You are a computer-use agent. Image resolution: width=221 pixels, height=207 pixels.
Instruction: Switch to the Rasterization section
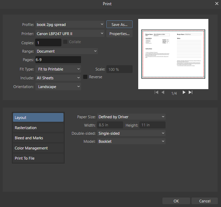click(x=38, y=128)
